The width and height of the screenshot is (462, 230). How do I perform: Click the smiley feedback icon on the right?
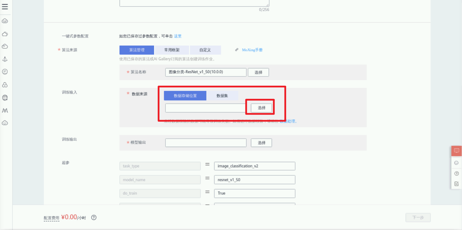pos(456,163)
